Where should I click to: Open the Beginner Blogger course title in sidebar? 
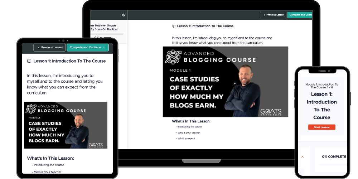pos(104,28)
